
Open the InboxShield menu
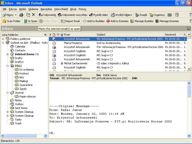click(x=61, y=9)
